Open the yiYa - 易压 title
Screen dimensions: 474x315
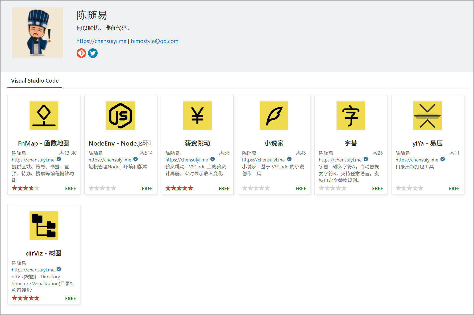click(x=427, y=143)
